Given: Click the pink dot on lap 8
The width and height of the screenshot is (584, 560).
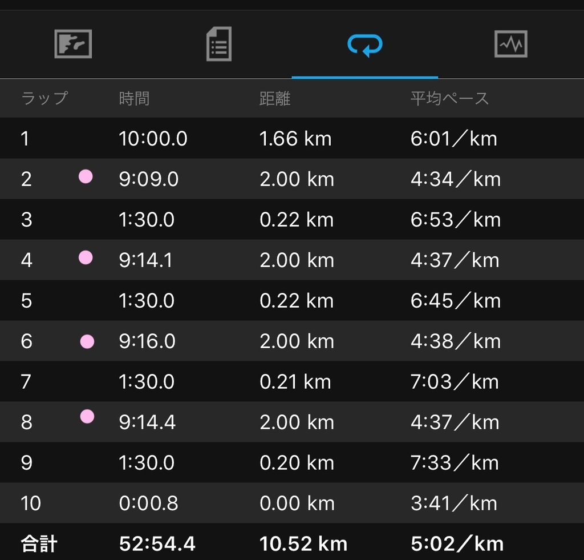Looking at the screenshot, I should click(87, 417).
